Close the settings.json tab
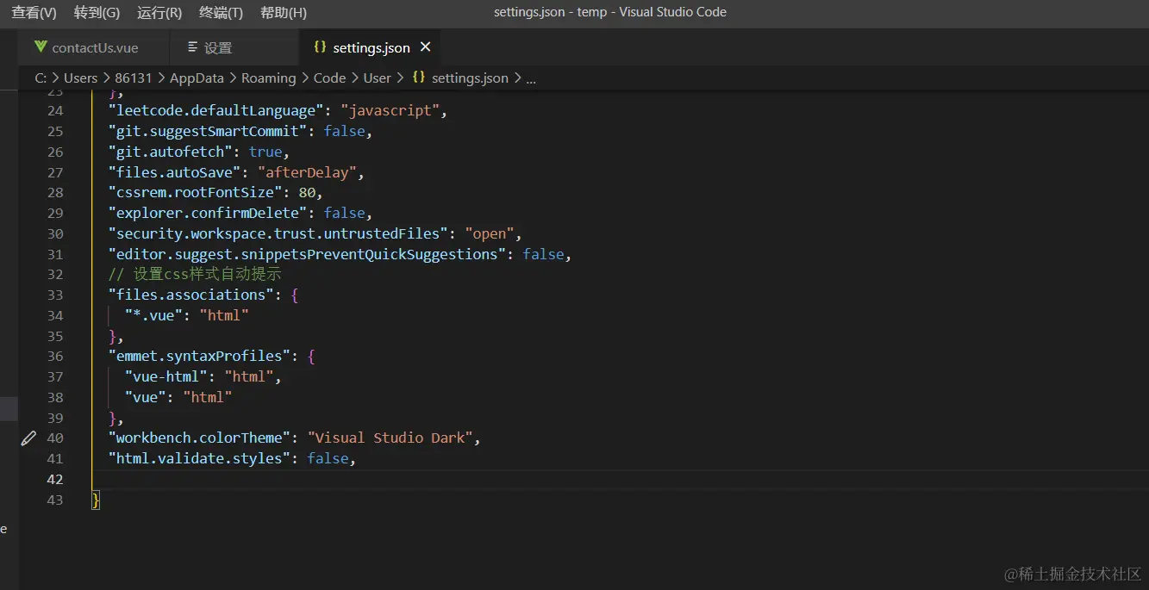 pos(425,47)
